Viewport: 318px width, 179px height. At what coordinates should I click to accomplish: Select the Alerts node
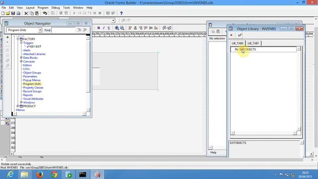pos(26,50)
